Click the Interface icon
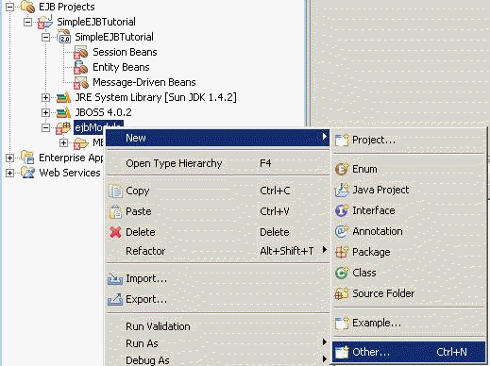490x366 pixels. [342, 210]
